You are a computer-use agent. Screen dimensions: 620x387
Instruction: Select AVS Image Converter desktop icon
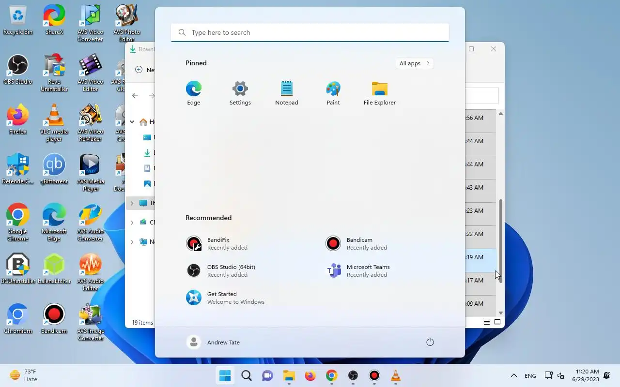tap(90, 323)
